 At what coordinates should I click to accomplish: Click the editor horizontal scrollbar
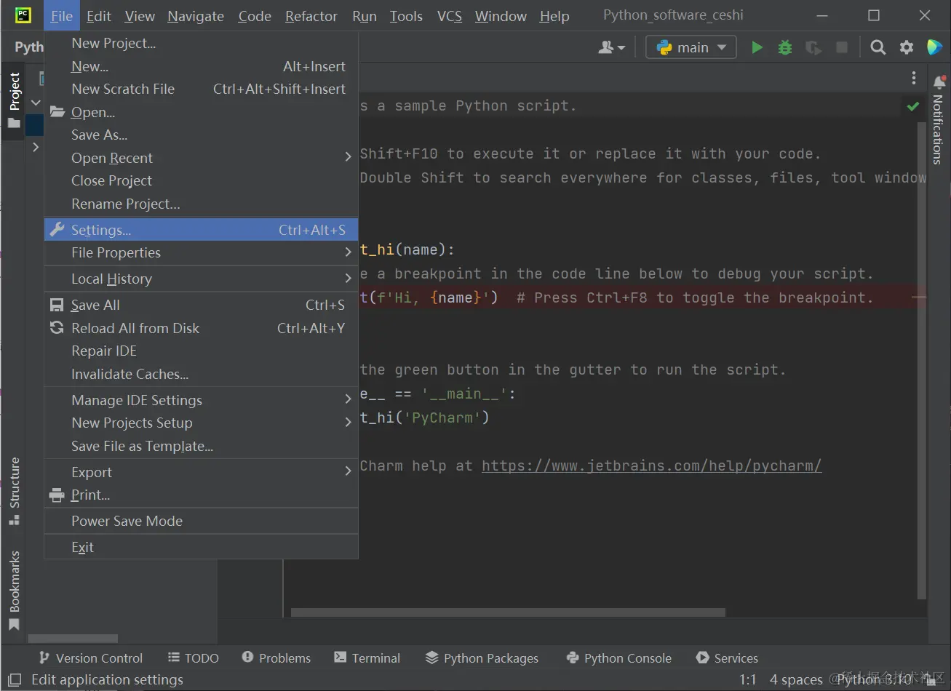tap(508, 612)
